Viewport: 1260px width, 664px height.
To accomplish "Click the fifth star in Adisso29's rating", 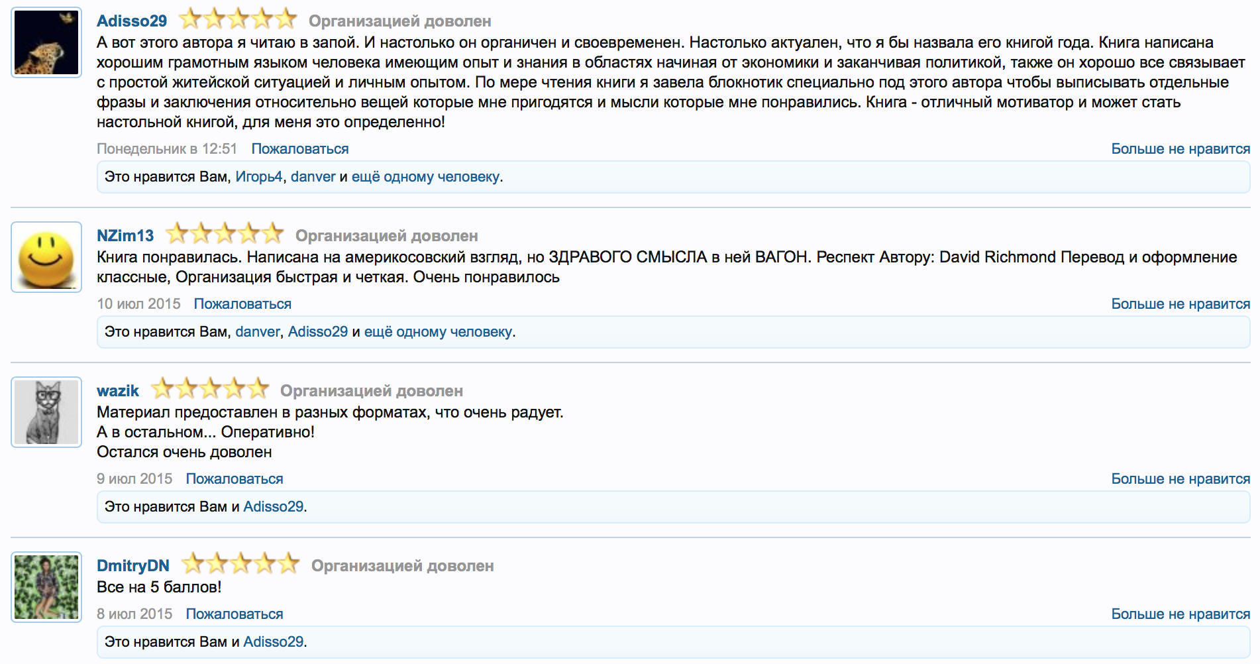I will (285, 19).
